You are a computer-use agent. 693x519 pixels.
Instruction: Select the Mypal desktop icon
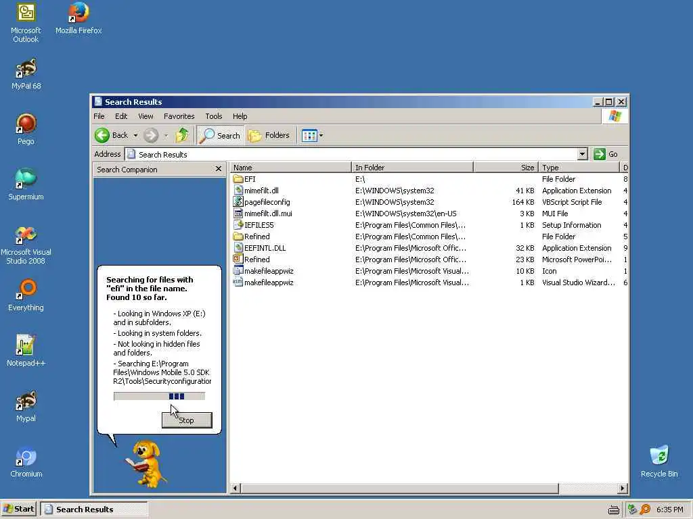pos(26,406)
